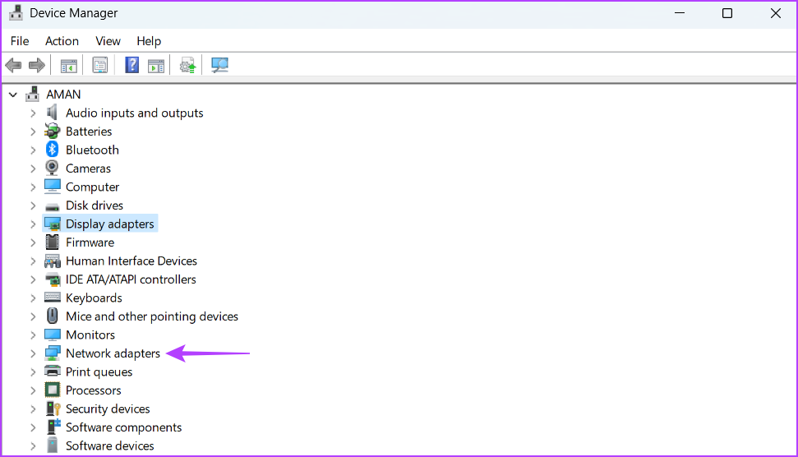798x457 pixels.
Task: Click the Network adapters icon
Action: click(52, 353)
